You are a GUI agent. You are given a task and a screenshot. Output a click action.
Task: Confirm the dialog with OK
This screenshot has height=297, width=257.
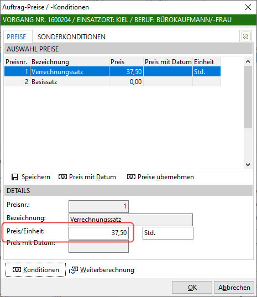pos(192,288)
